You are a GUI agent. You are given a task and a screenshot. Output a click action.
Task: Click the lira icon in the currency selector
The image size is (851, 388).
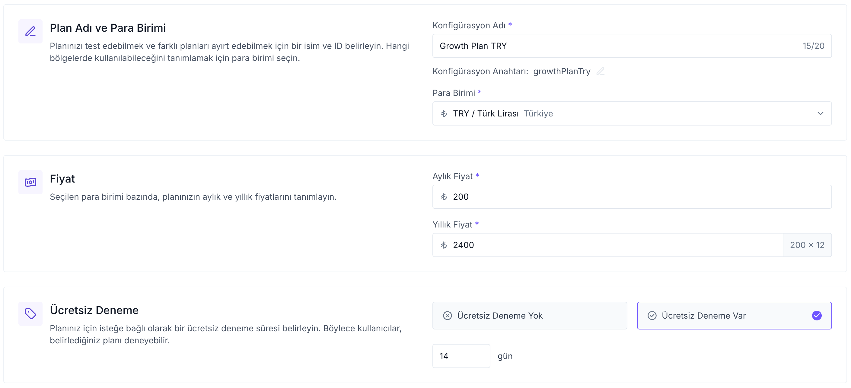pos(444,113)
